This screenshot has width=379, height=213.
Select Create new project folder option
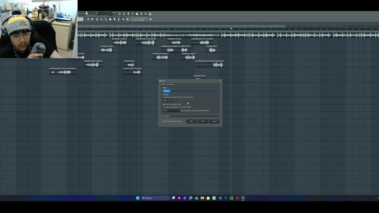(x=172, y=104)
